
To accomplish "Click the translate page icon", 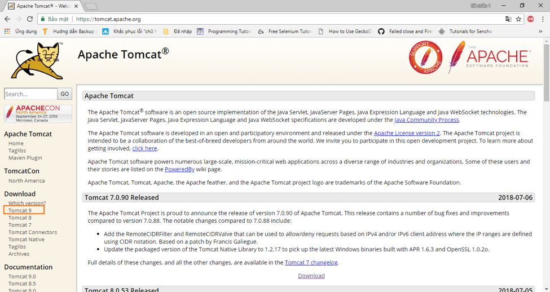I will [x=508, y=19].
